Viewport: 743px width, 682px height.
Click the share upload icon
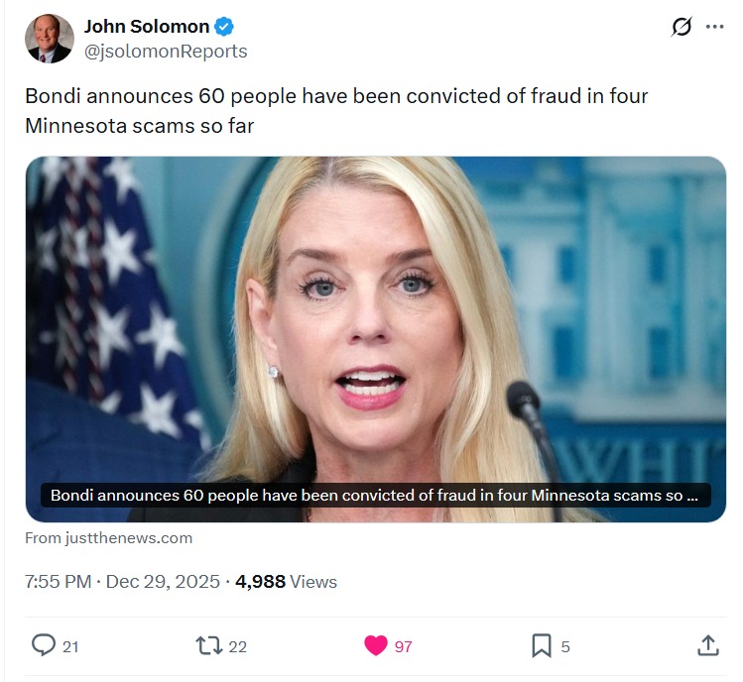click(x=708, y=646)
